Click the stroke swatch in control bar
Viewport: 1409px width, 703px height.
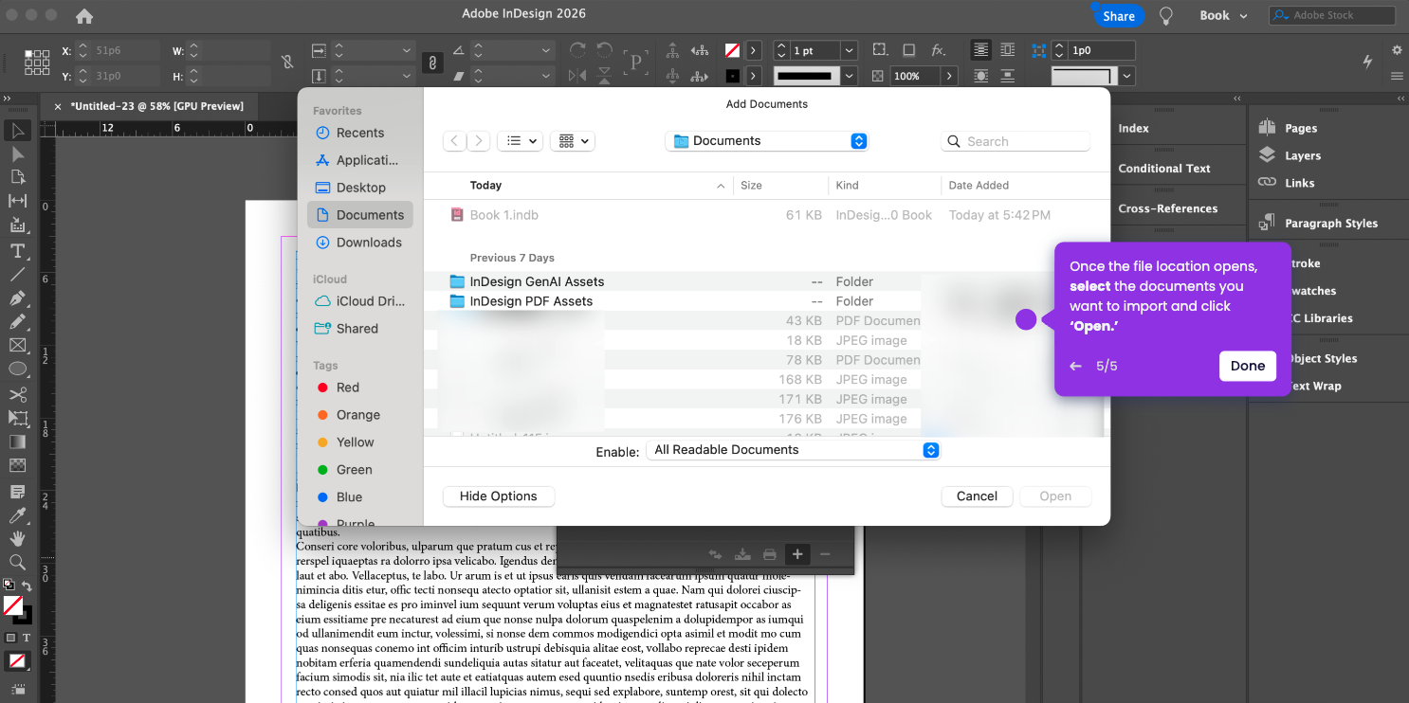coord(733,76)
